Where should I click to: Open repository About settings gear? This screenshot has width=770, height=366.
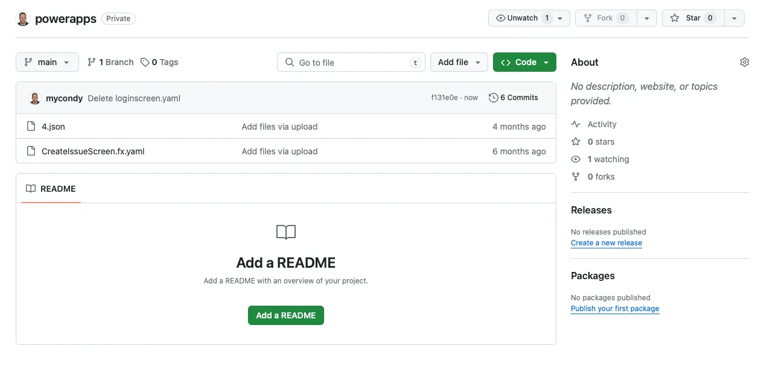click(x=744, y=62)
